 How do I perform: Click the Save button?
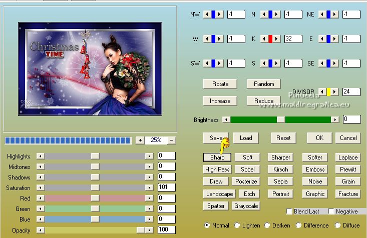coord(216,138)
